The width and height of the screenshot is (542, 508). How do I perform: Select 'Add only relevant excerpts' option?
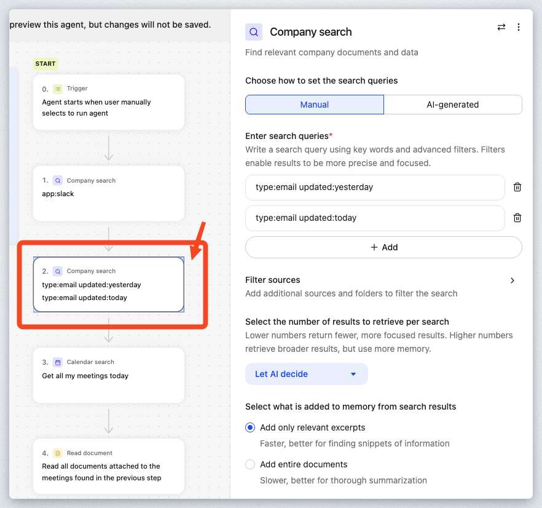click(x=250, y=427)
